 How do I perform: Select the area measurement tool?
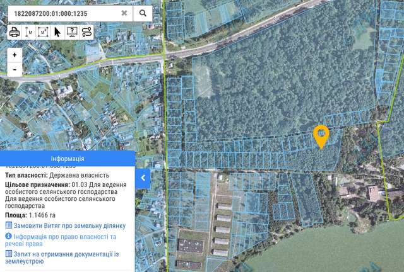point(43,32)
